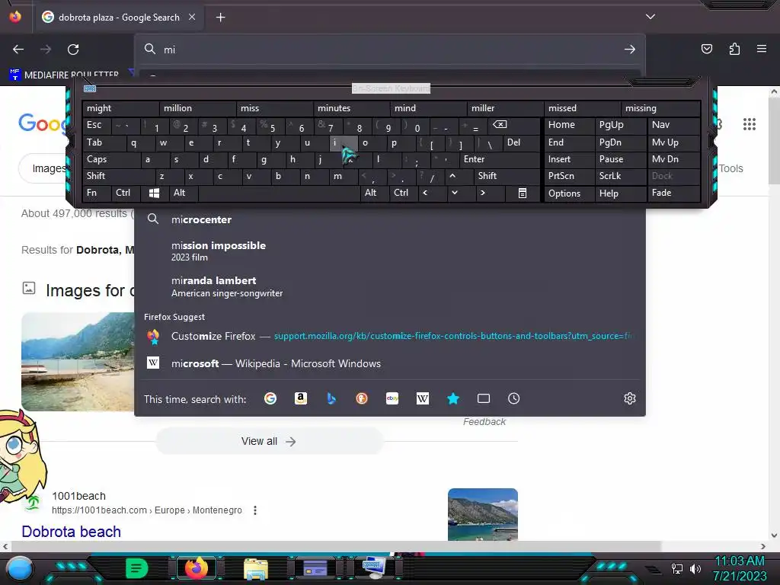This screenshot has height=585, width=780.
Task: Open the Tools search filter
Action: click(x=730, y=168)
